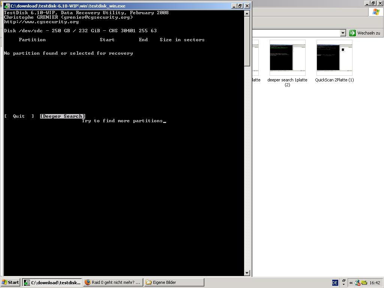
Task: Close the Explorer window behind the console
Action: pos(380,3)
